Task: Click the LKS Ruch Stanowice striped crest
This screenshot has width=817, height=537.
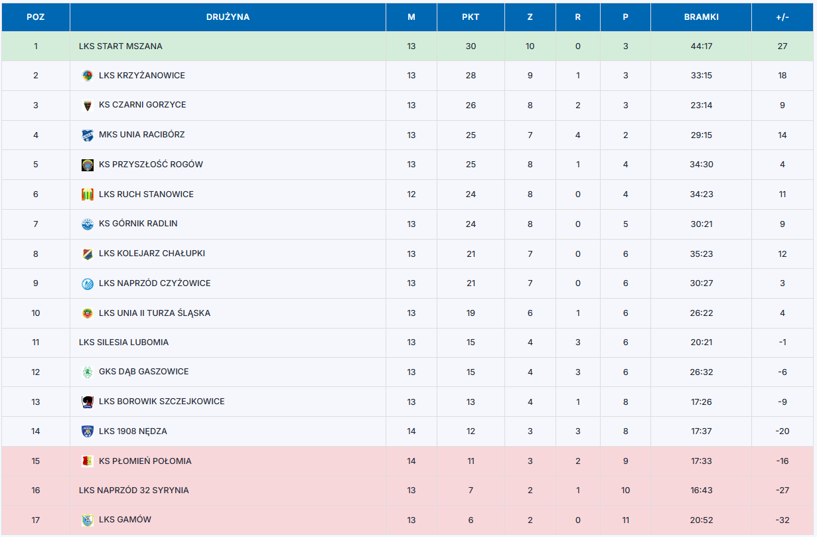Action: [87, 194]
